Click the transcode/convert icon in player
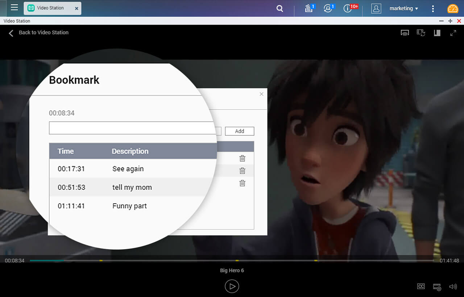 tap(421, 33)
